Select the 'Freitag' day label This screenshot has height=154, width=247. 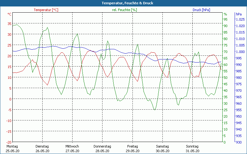132,146
